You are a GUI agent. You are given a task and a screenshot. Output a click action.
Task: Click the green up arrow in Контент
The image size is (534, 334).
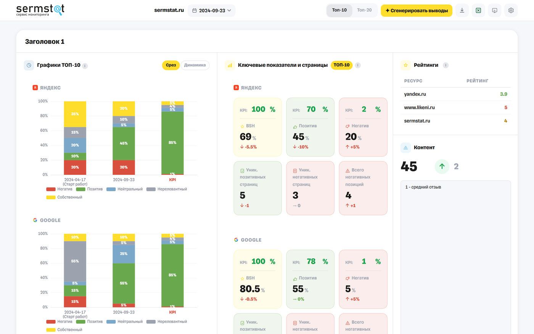[x=442, y=166]
